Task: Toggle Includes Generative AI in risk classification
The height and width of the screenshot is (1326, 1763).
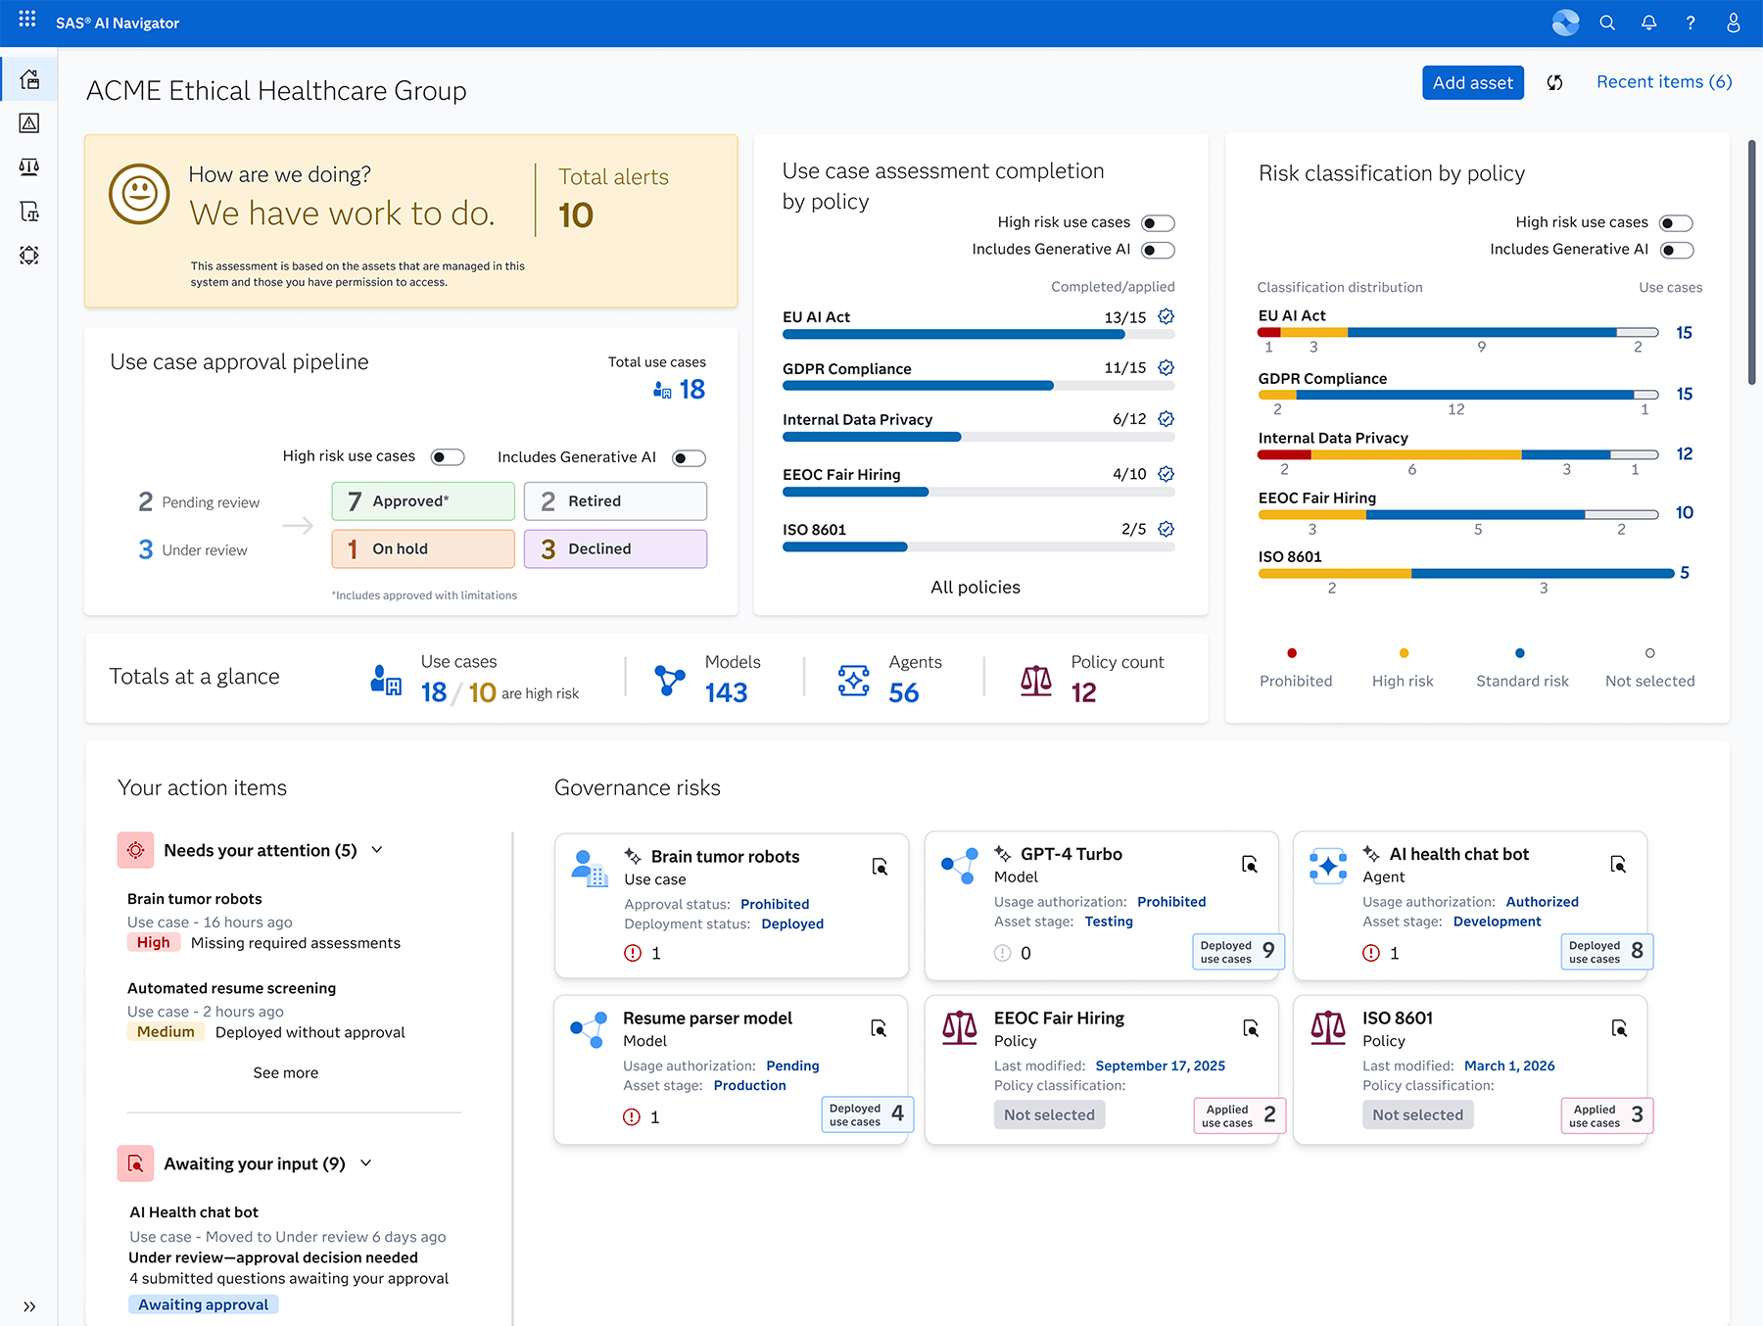Action: click(1677, 251)
